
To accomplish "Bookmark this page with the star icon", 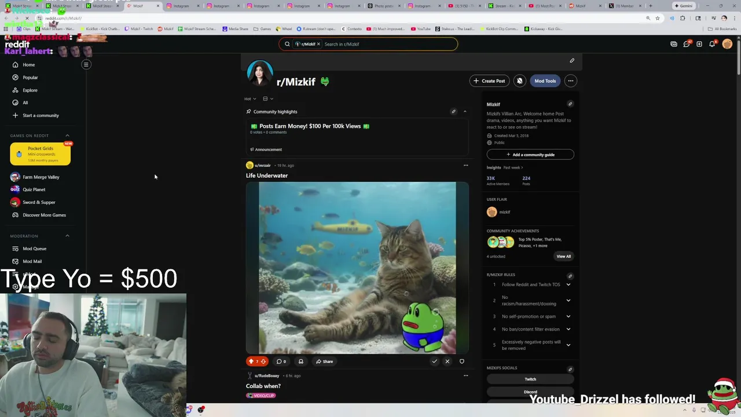I will point(657,18).
